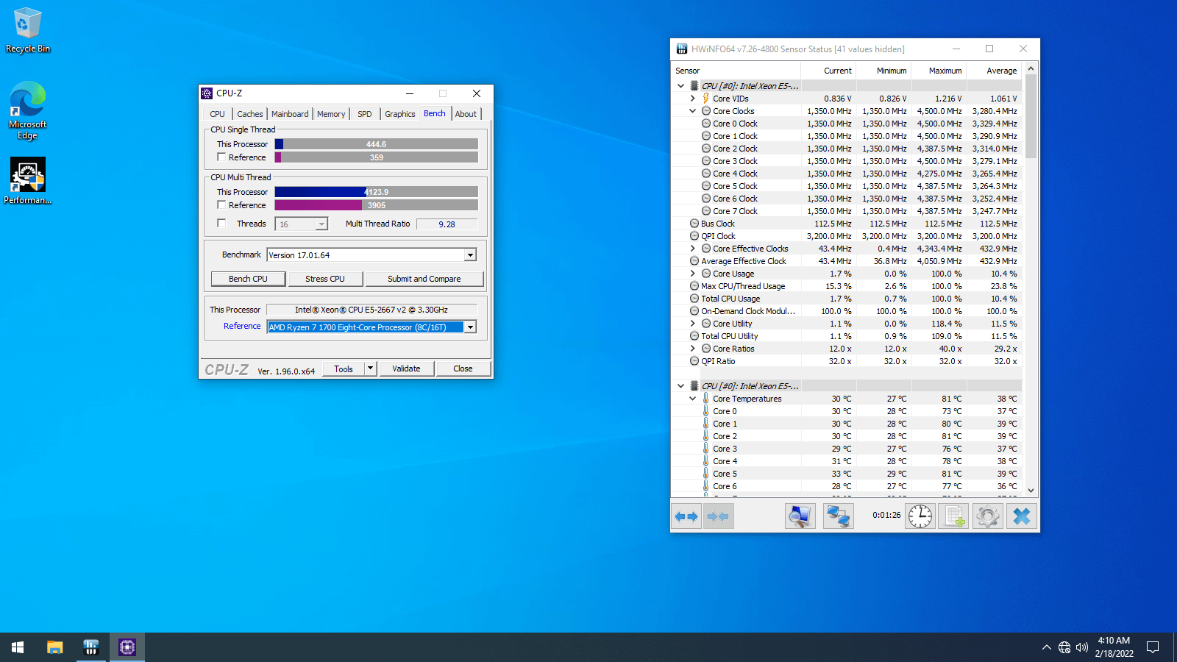Click the Bench CPU button
The image size is (1177, 662).
248,279
